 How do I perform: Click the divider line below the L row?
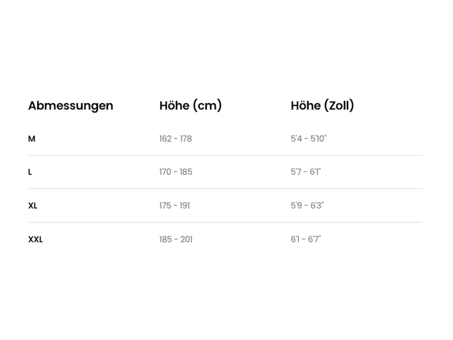coord(225,189)
